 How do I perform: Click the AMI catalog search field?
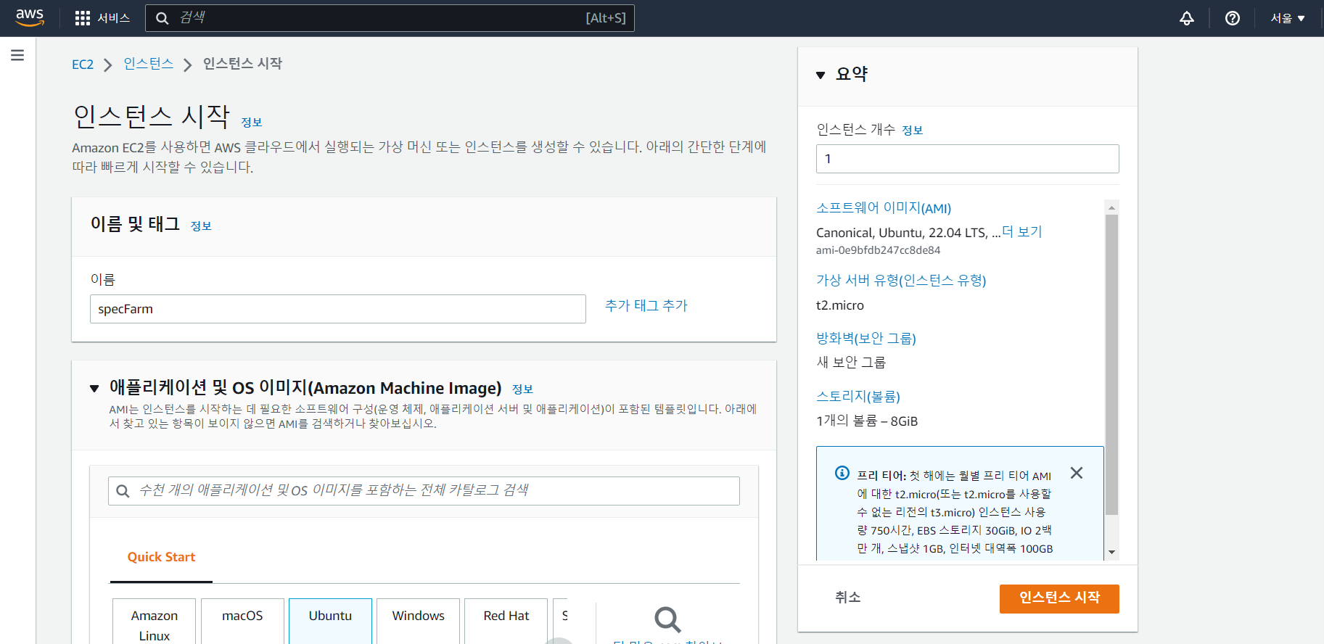tap(424, 491)
